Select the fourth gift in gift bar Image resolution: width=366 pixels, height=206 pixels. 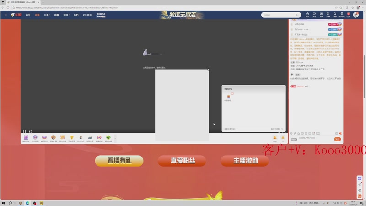[54, 139]
